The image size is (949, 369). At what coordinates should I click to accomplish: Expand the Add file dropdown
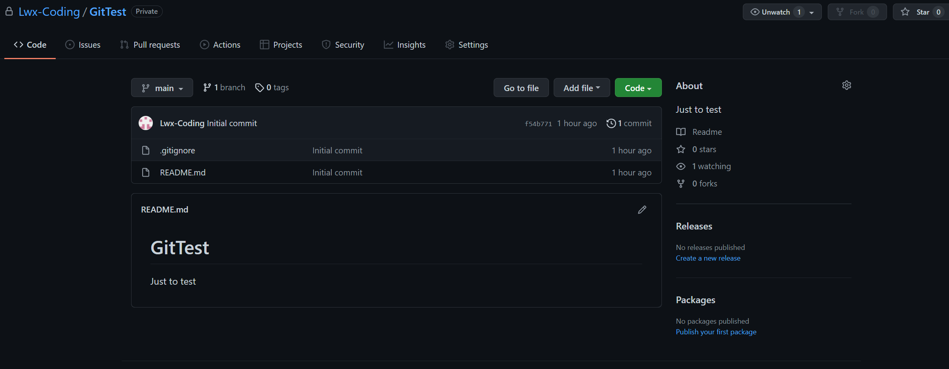point(581,88)
